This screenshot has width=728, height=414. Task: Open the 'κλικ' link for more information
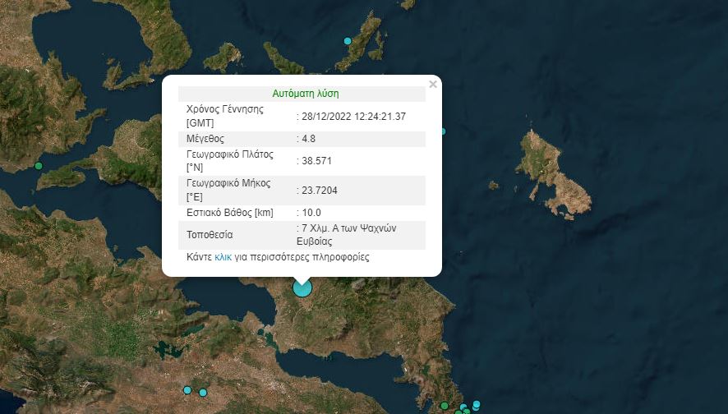(223, 257)
